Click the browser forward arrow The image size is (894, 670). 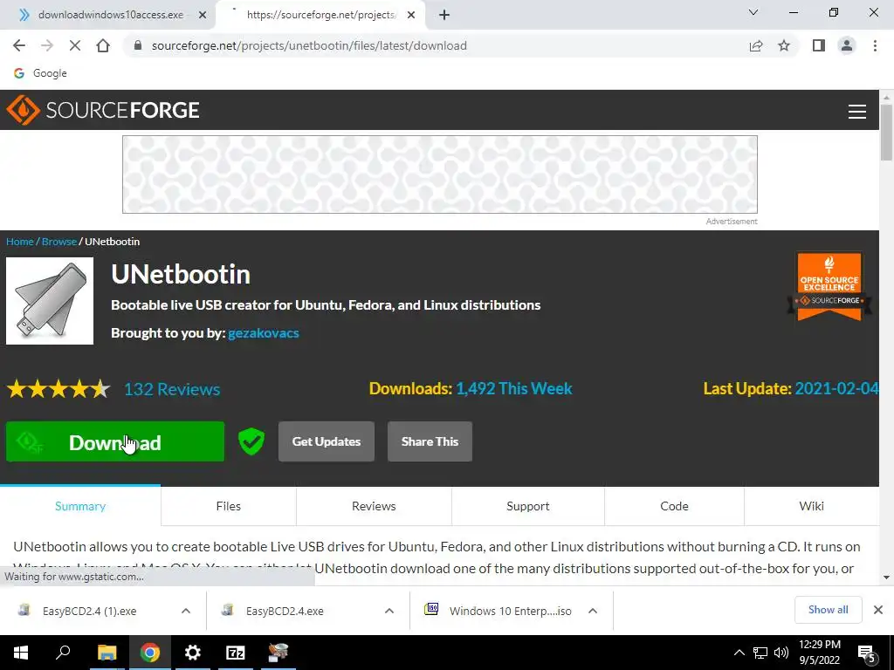(47, 45)
